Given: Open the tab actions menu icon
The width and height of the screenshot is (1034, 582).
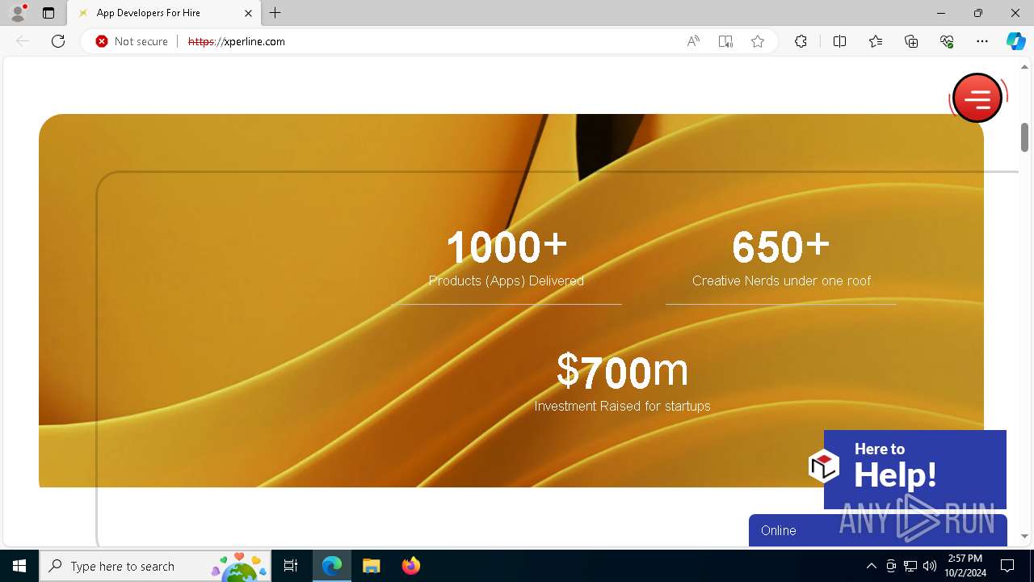Looking at the screenshot, I should (48, 13).
